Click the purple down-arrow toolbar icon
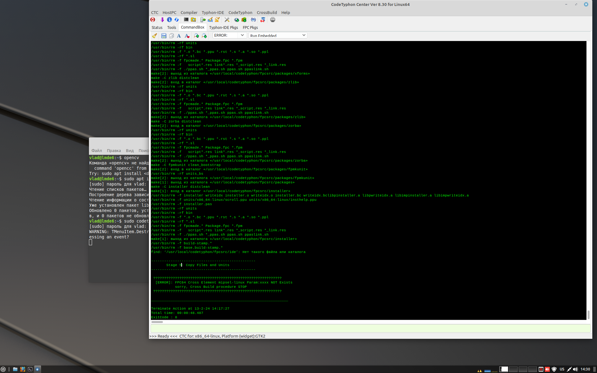 [x=162, y=20]
